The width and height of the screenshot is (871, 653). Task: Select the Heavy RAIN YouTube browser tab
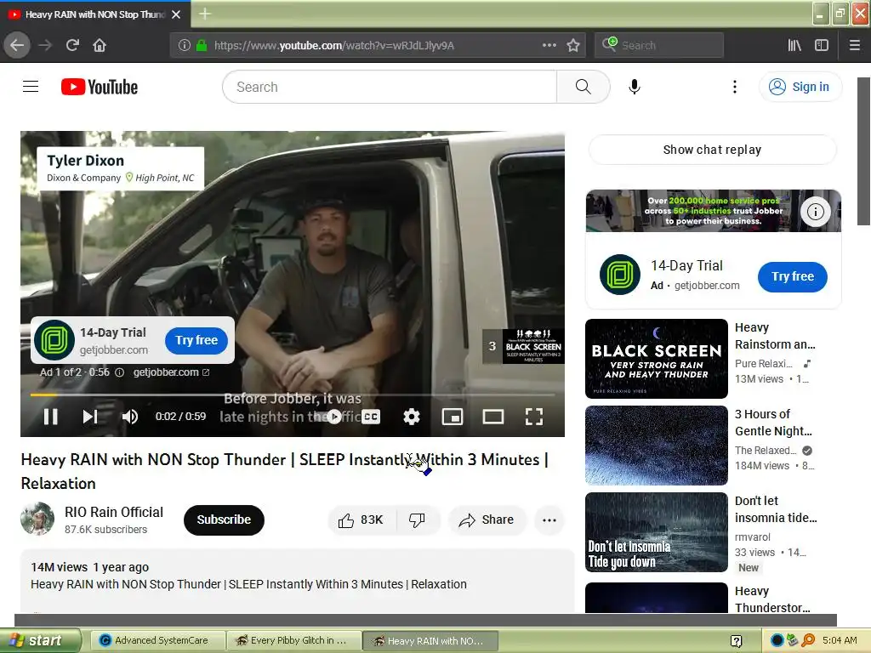[x=95, y=14]
